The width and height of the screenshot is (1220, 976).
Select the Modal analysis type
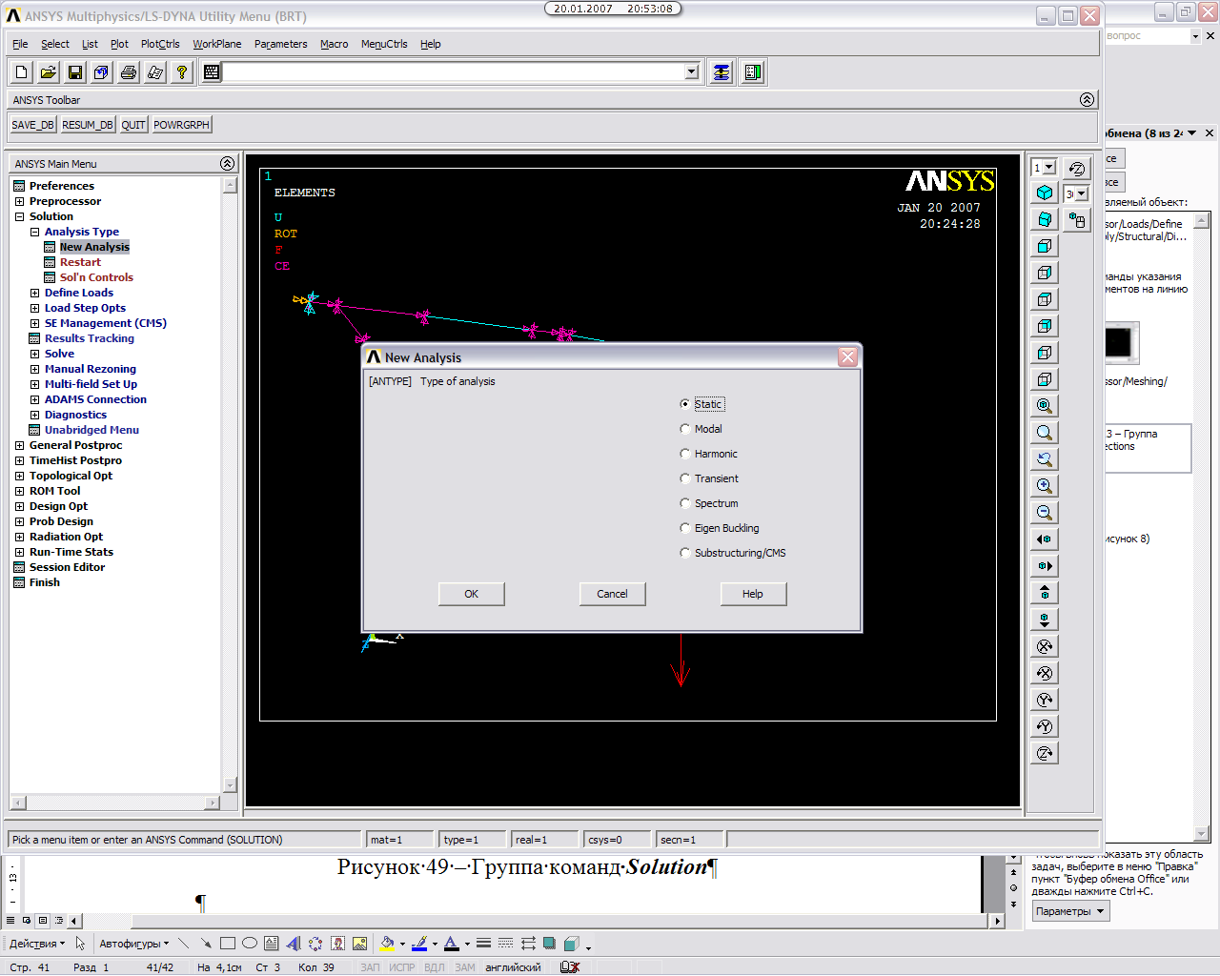coord(684,429)
